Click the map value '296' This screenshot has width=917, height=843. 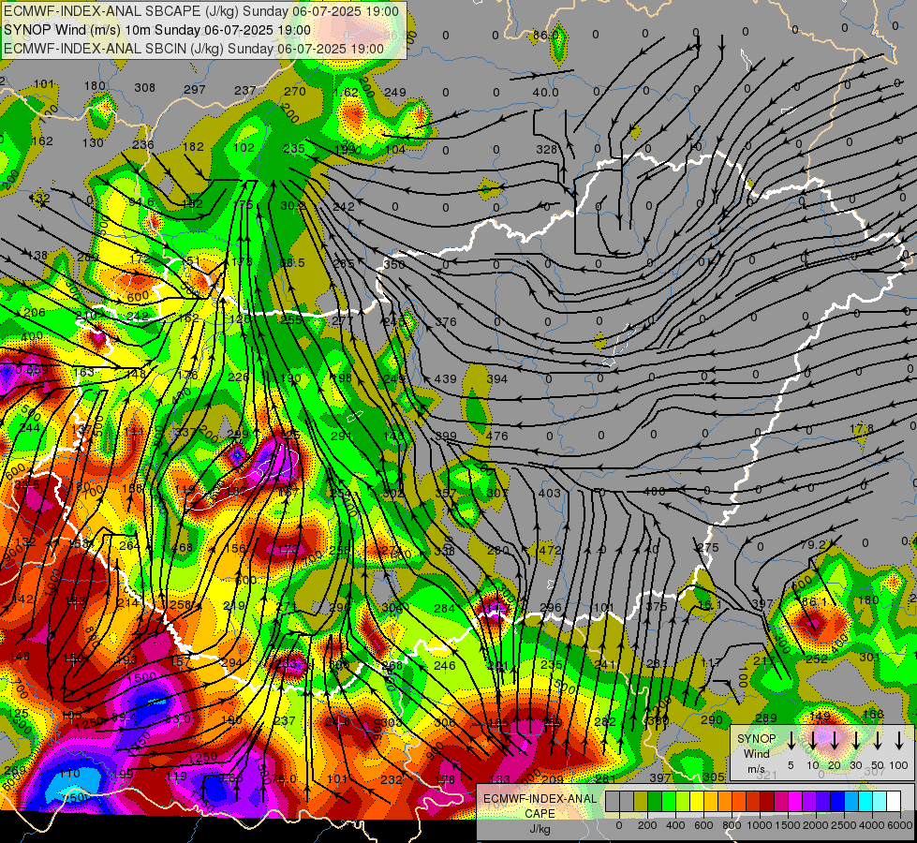pos(551,608)
